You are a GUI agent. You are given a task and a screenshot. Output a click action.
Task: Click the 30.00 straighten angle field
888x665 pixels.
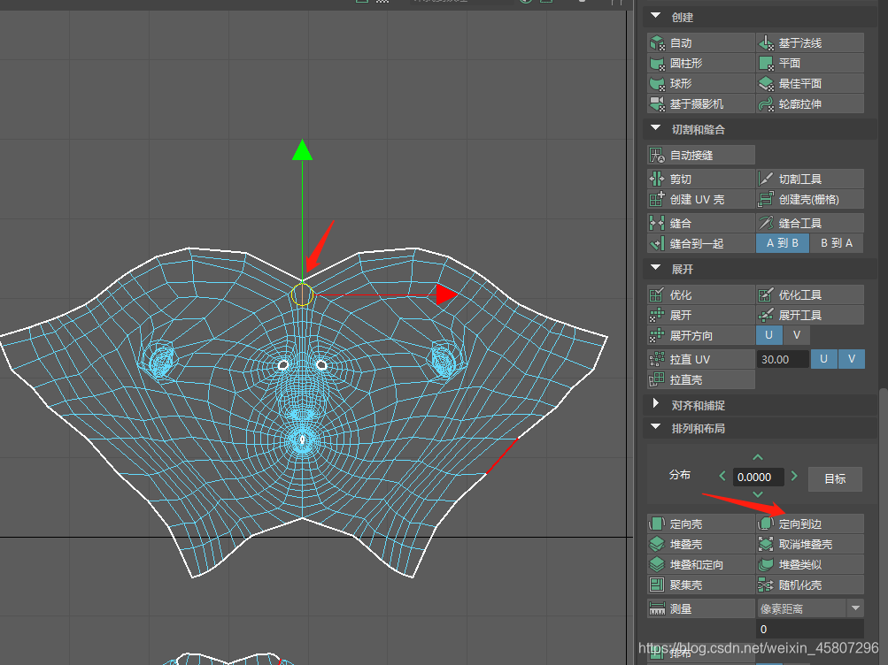(x=783, y=360)
